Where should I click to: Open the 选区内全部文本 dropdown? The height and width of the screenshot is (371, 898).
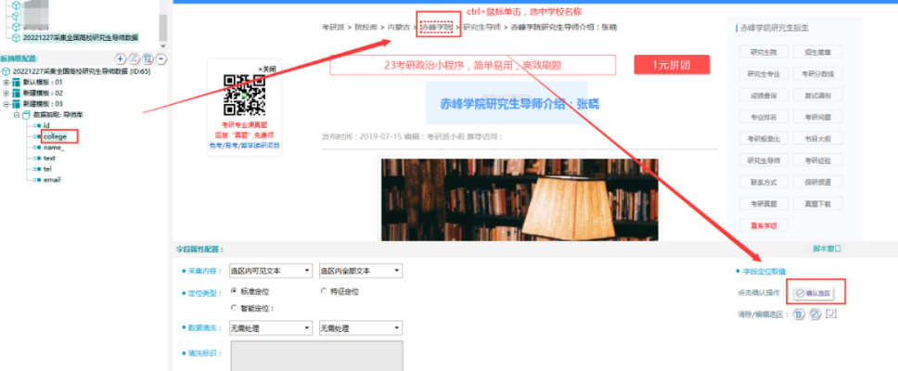[x=359, y=271]
